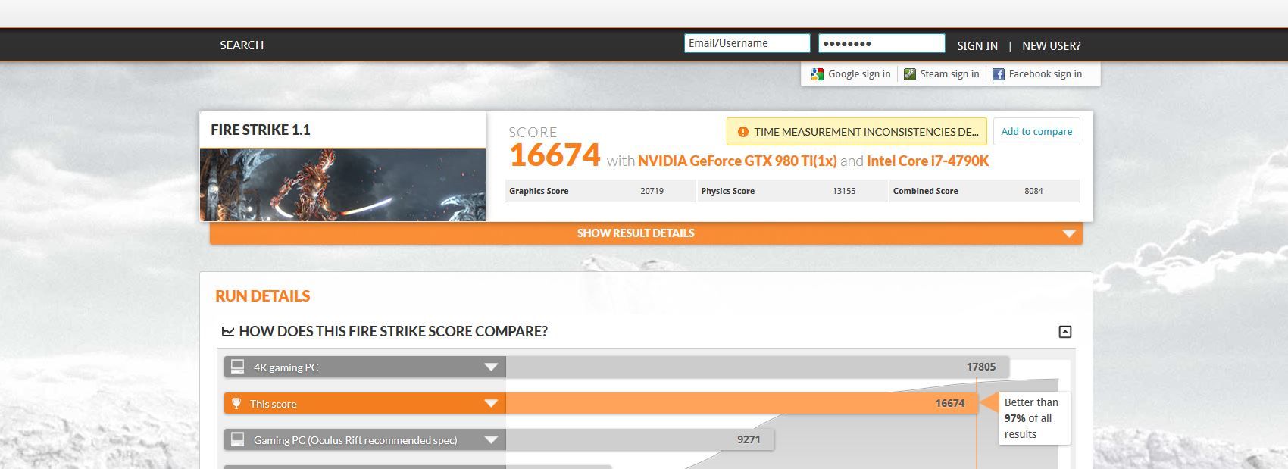Click the Physics Score value 13155
The height and width of the screenshot is (469, 1288).
pyautogui.click(x=844, y=192)
